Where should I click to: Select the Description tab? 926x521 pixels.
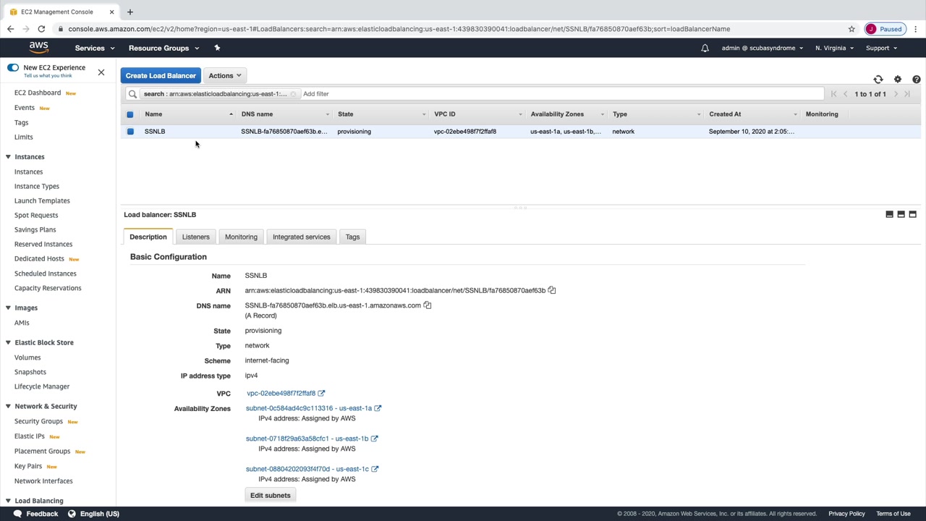(x=148, y=237)
